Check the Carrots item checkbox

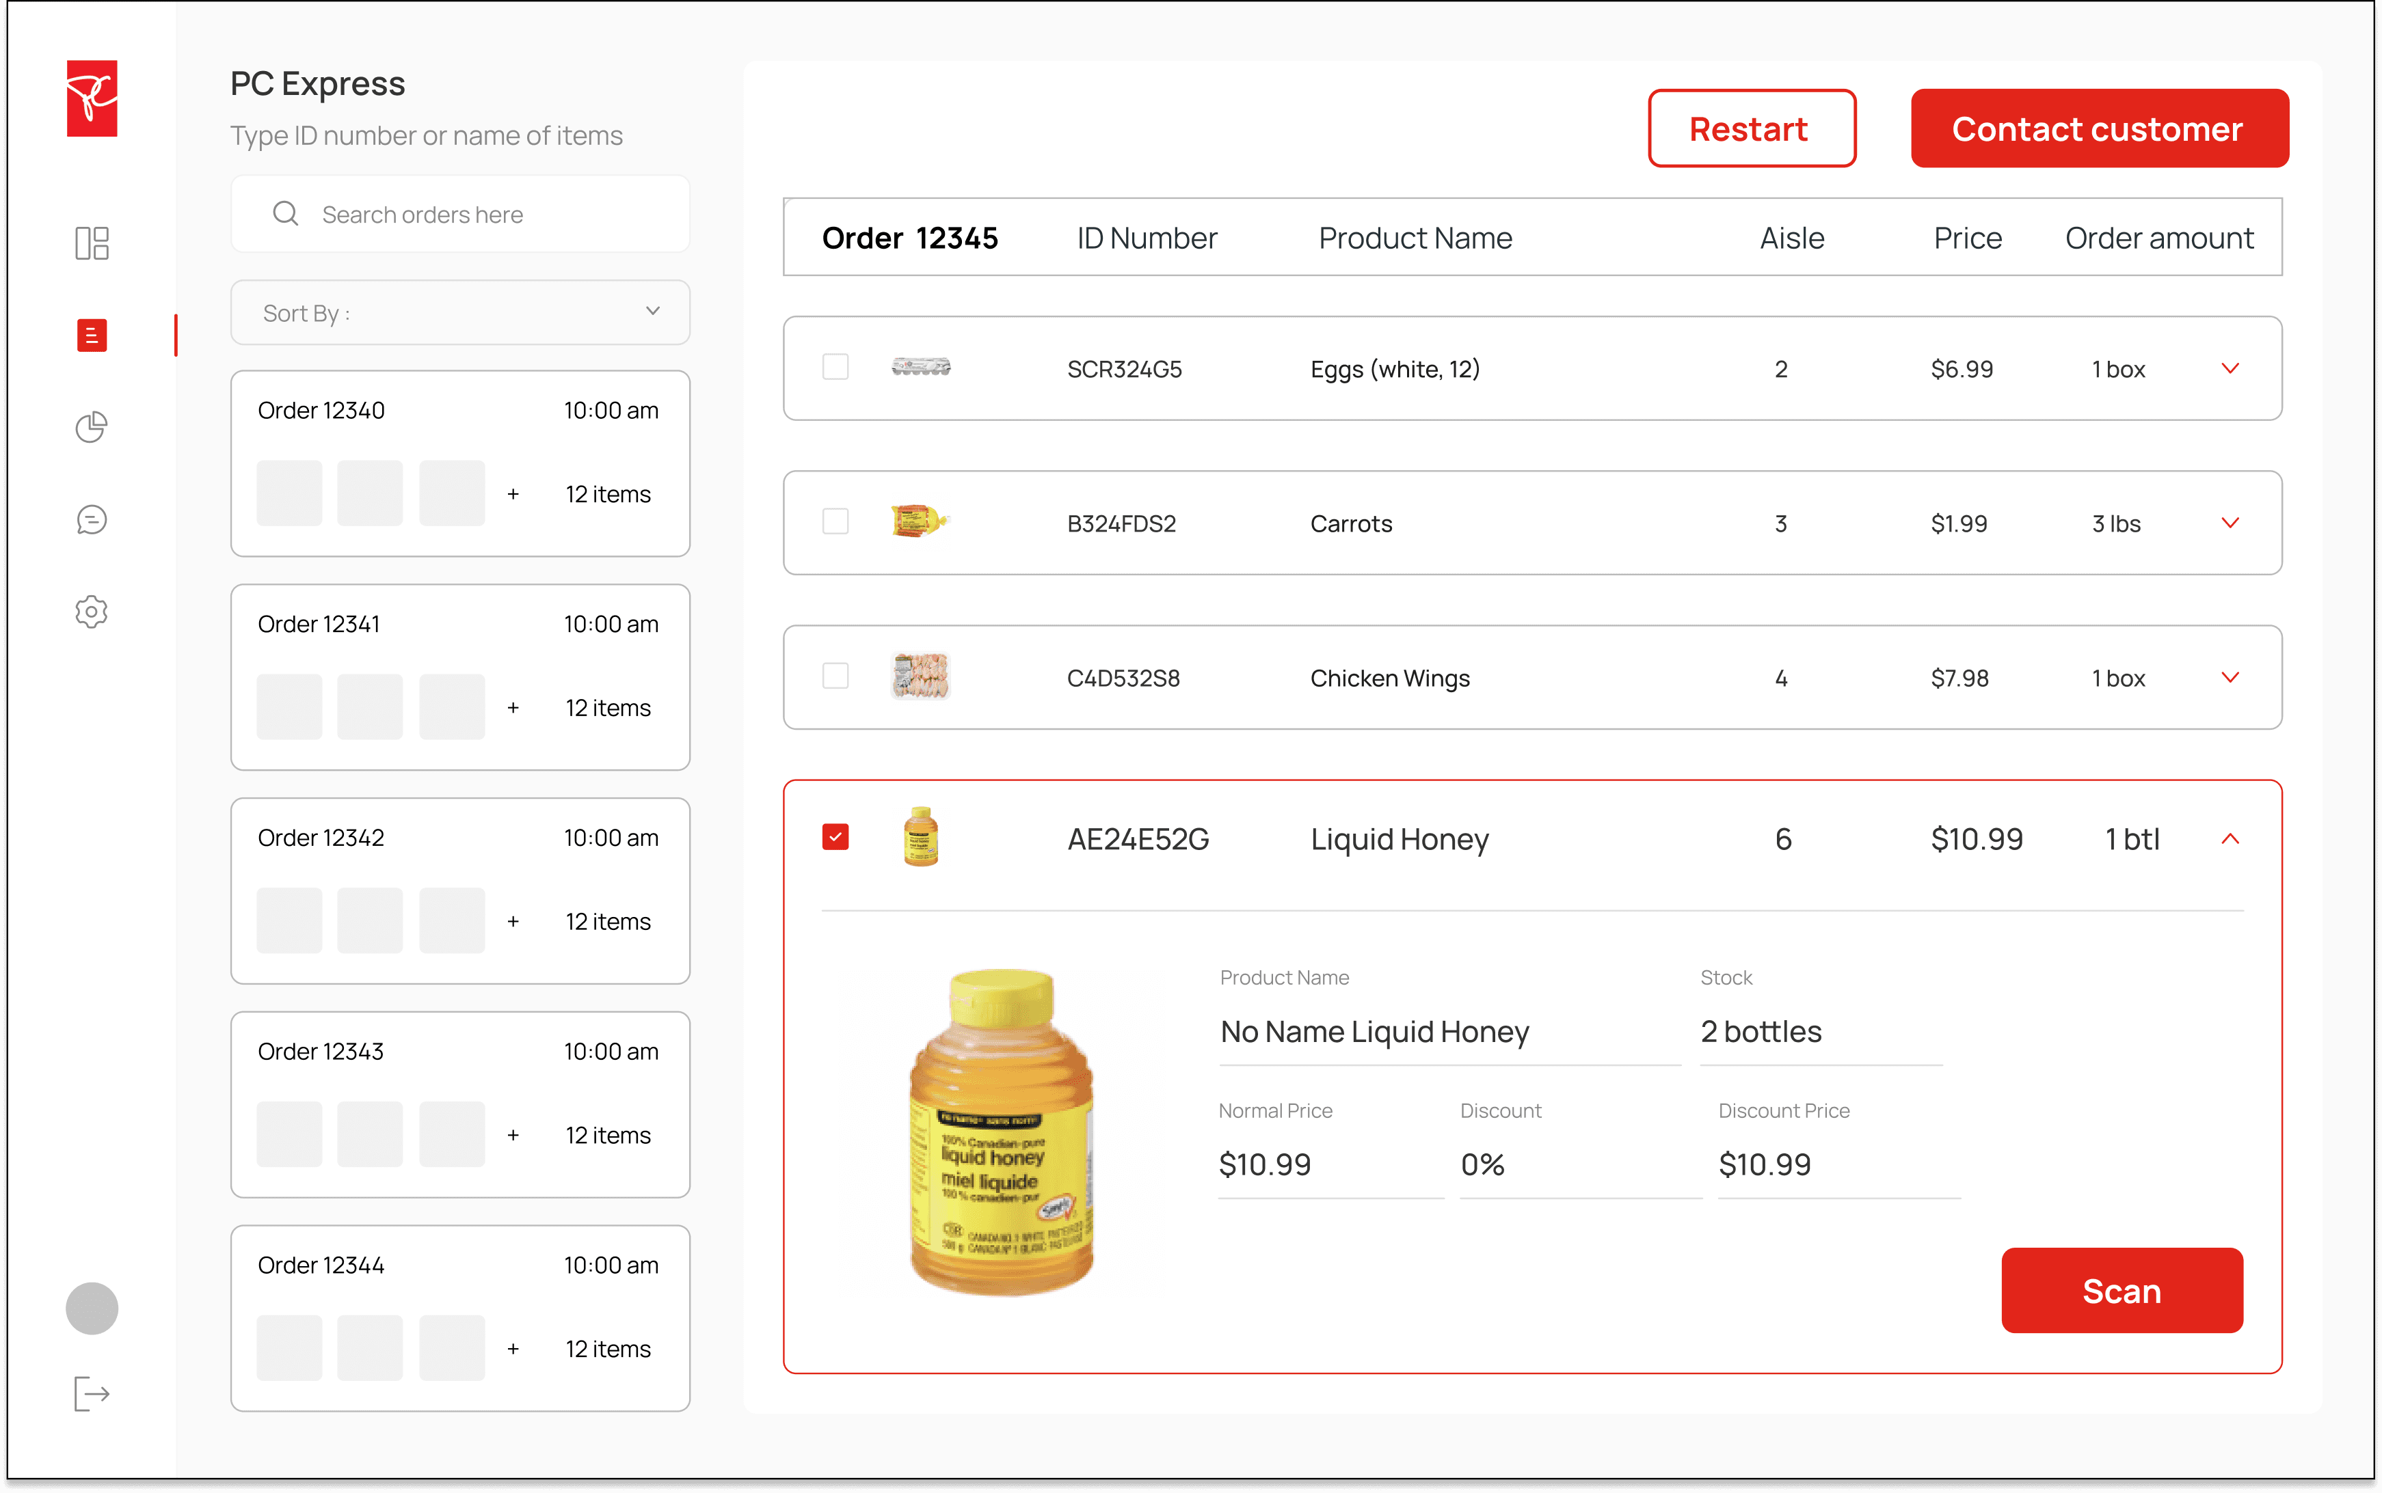[x=835, y=521]
